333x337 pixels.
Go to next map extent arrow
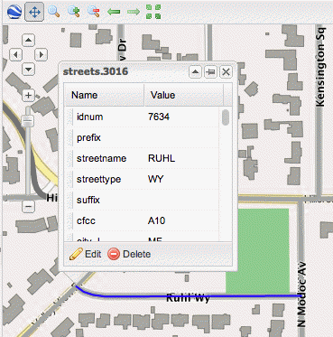tap(134, 12)
